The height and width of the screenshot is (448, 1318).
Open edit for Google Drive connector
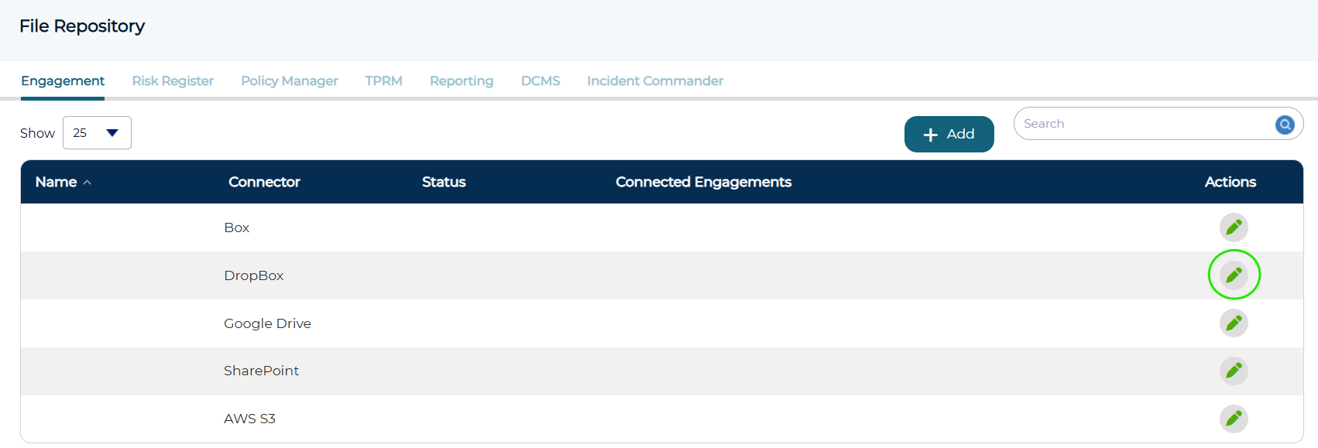1234,323
